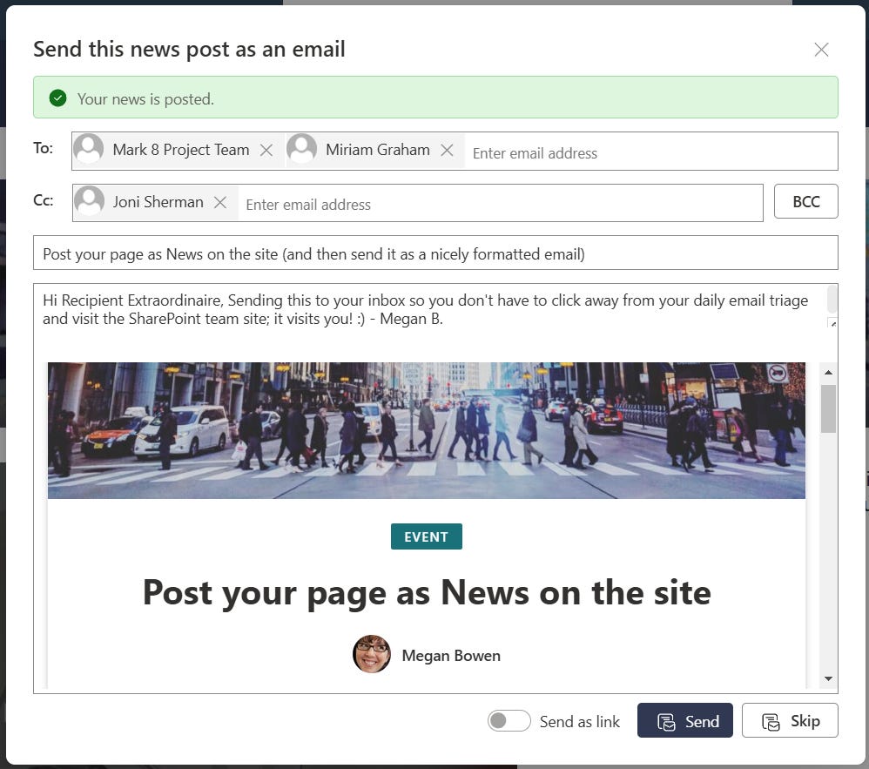Click Megan Bowen's profile photo
869x769 pixels.
tap(371, 654)
